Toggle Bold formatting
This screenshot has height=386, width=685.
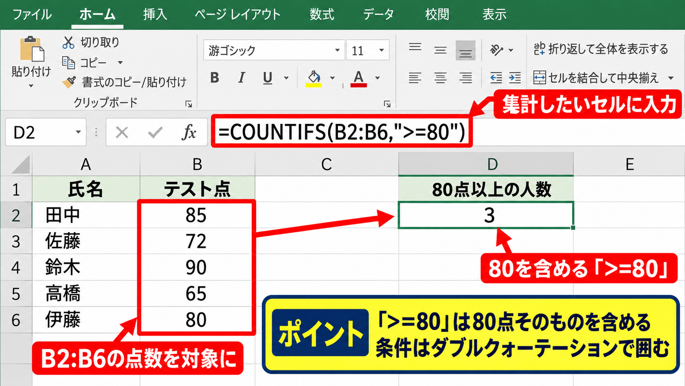pos(215,78)
